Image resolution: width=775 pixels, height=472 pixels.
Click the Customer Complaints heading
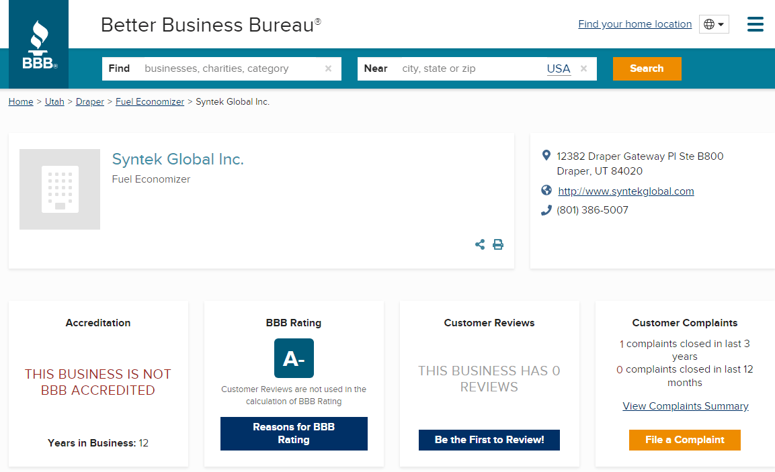(684, 323)
